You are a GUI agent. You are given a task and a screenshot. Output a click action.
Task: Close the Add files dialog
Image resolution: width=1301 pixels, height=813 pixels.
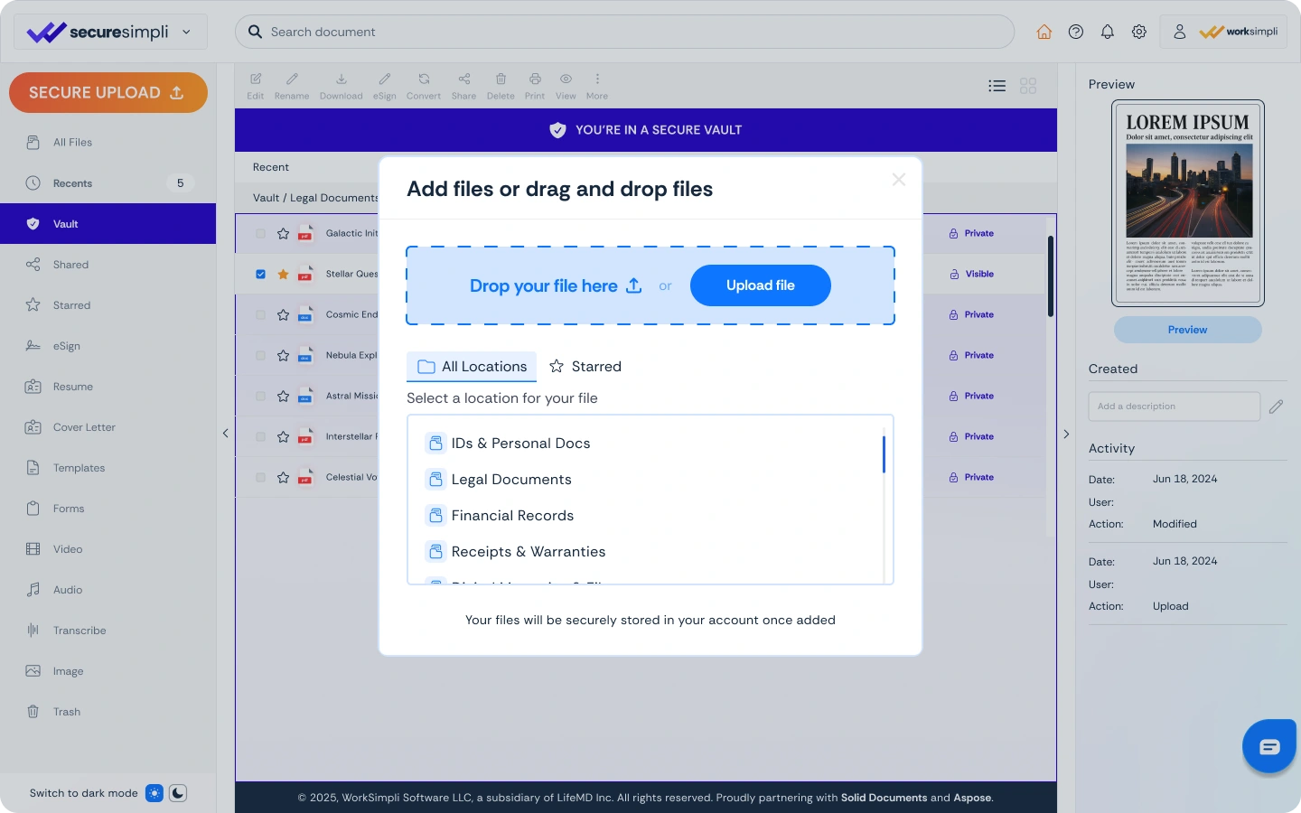click(x=899, y=180)
